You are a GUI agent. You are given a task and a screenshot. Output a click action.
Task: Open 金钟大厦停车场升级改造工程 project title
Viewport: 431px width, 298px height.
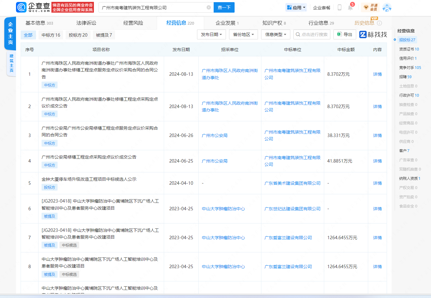[89, 179]
